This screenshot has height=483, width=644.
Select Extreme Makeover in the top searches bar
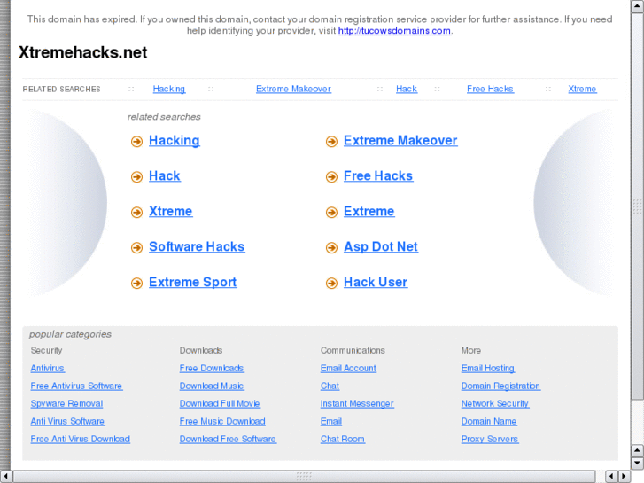tap(293, 90)
